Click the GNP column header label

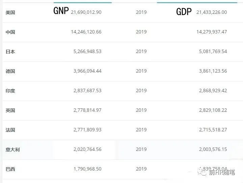[x=61, y=11]
